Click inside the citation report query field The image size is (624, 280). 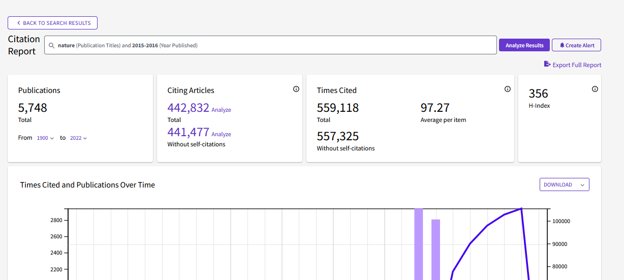(305, 45)
